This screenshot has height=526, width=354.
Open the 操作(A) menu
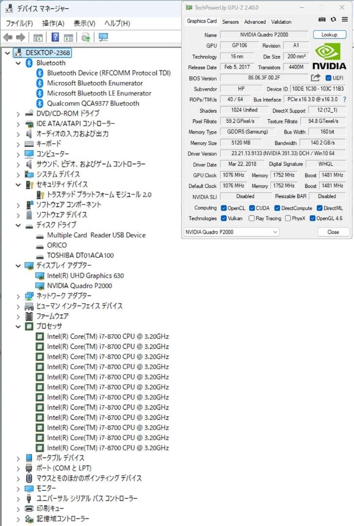(x=54, y=23)
